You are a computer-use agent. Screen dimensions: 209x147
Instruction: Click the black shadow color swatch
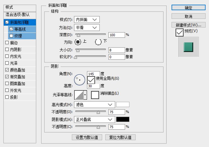123,119
